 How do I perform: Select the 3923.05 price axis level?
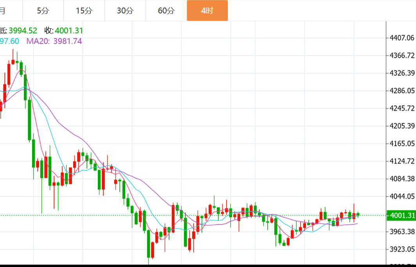[402, 249]
